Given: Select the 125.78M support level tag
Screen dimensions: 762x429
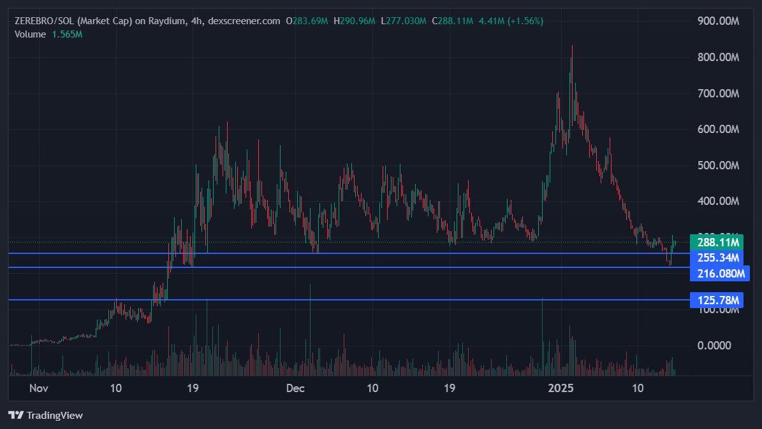Looking at the screenshot, I should (717, 299).
